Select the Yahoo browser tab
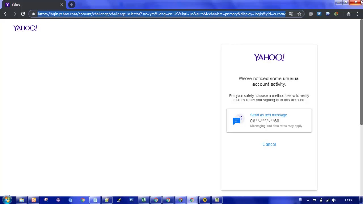The image size is (363, 204). [x=34, y=5]
